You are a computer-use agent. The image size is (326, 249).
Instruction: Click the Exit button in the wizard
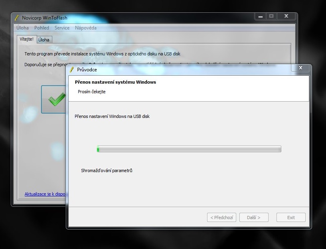pyautogui.click(x=291, y=218)
